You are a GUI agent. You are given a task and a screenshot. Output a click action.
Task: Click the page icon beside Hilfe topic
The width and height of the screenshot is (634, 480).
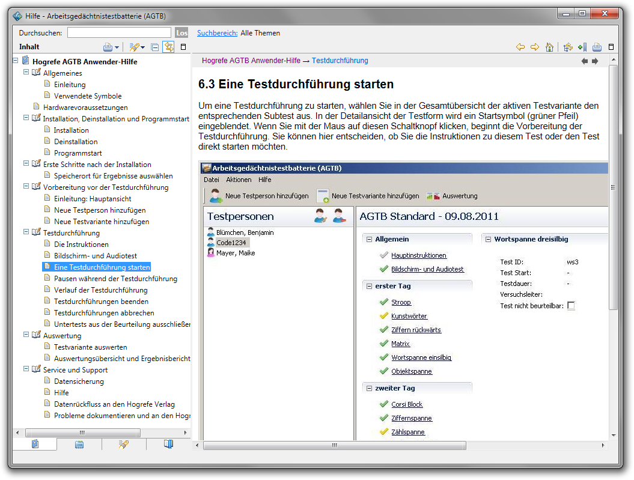[47, 392]
